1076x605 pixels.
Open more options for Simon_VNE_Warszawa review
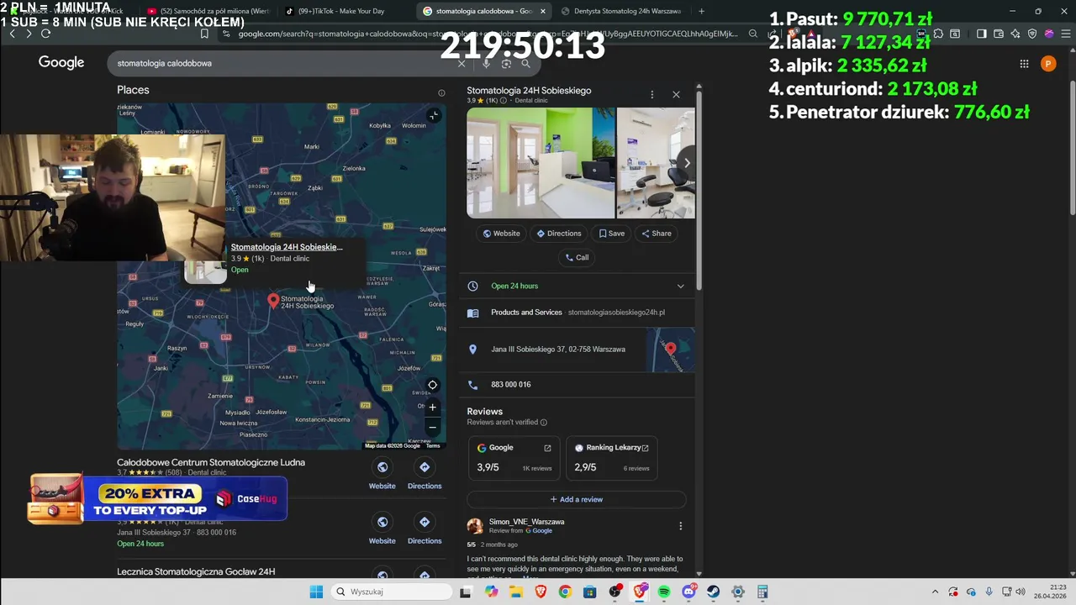tap(680, 526)
